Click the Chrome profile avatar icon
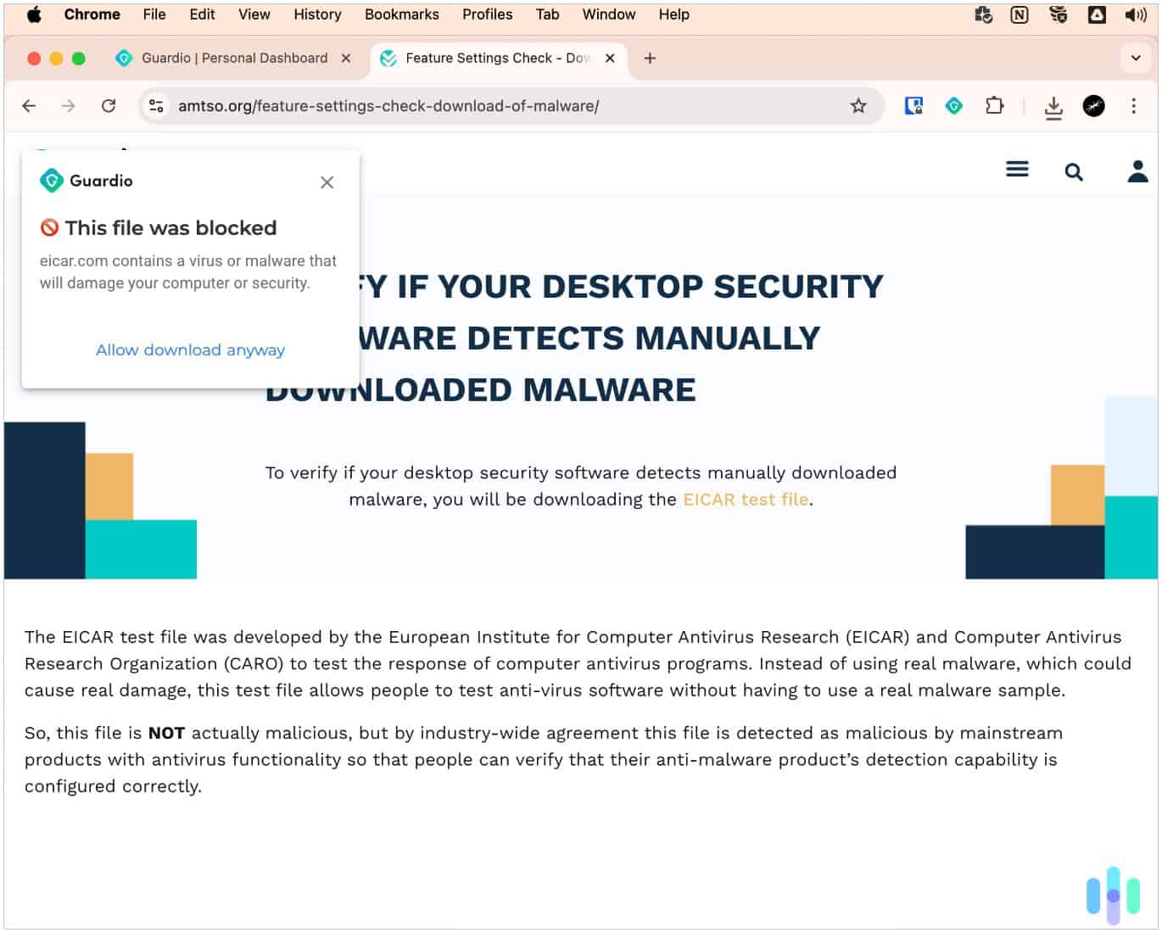This screenshot has width=1162, height=933. (1094, 106)
